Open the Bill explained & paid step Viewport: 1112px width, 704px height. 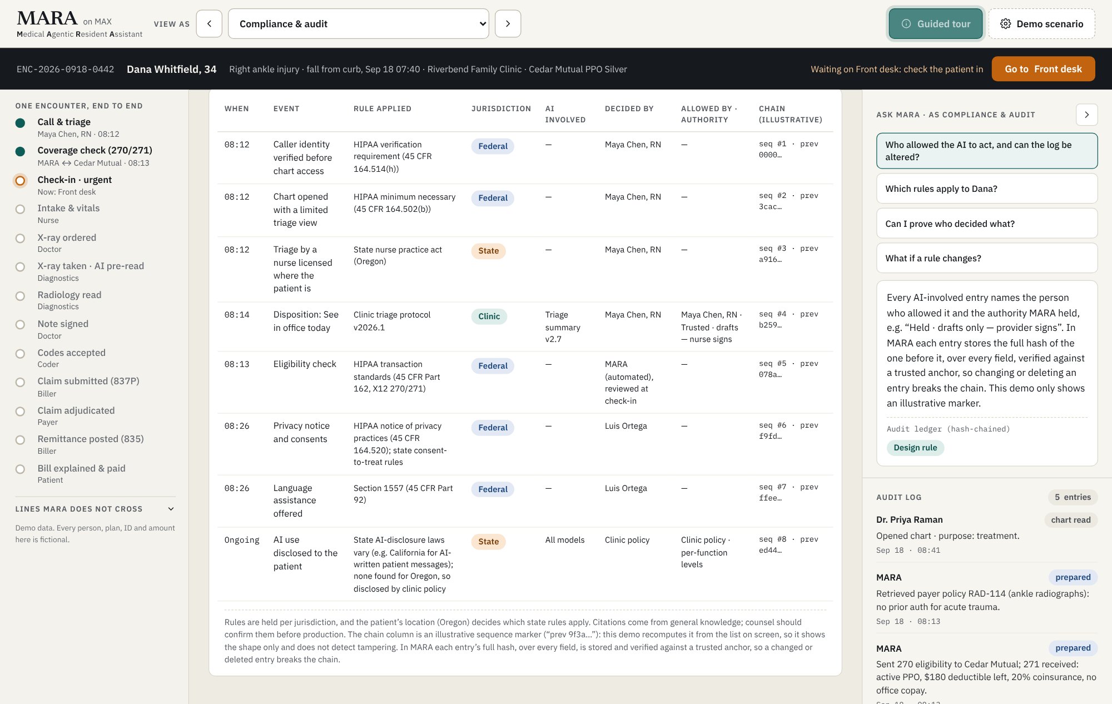95,474
